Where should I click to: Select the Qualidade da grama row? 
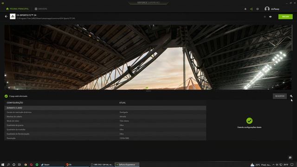pyautogui.click(x=105, y=125)
